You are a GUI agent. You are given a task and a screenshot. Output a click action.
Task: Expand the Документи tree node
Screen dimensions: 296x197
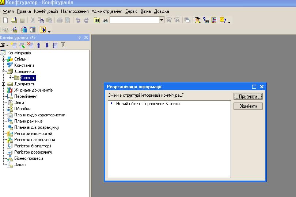point(3,84)
